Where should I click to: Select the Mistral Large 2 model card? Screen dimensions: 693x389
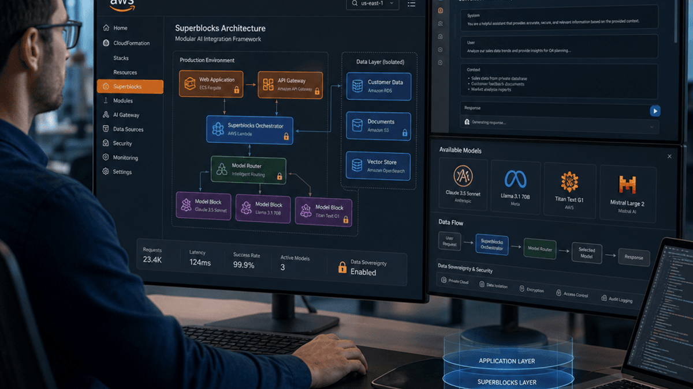pos(627,194)
